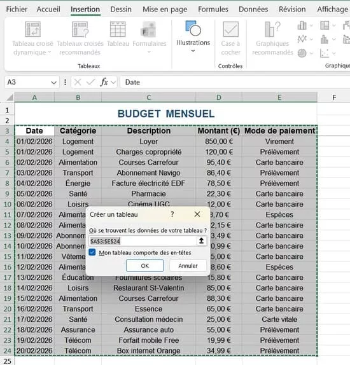Open Graphiques recommandés

[272, 39]
